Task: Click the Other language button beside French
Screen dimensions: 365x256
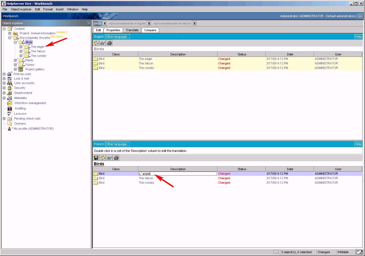Action: [x=117, y=144]
